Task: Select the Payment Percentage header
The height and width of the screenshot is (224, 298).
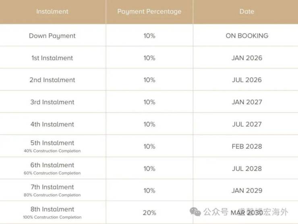Action: pyautogui.click(x=149, y=12)
